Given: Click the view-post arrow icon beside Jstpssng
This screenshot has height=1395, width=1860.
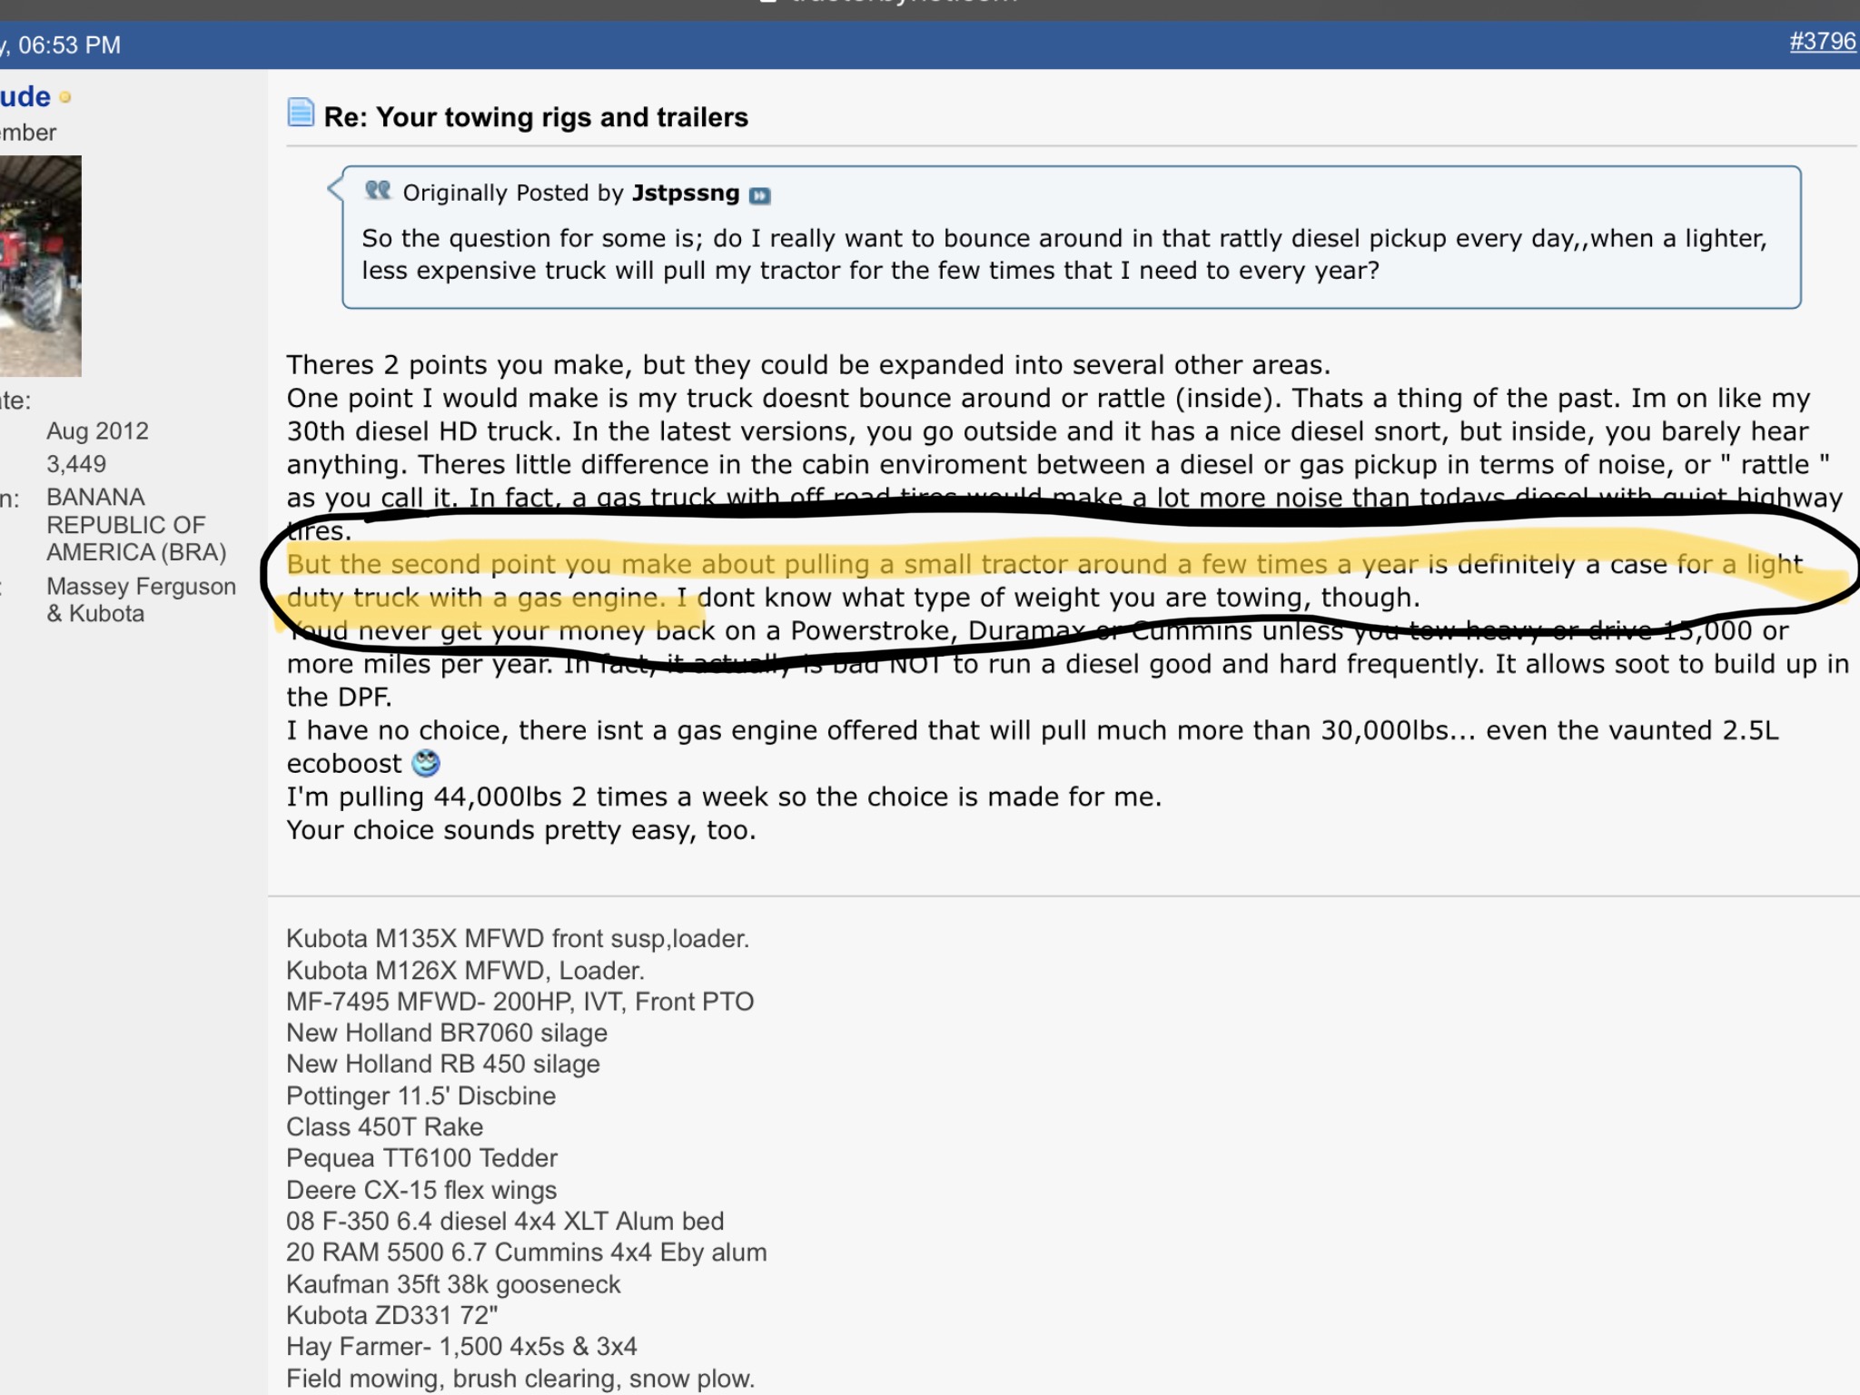Looking at the screenshot, I should (759, 195).
